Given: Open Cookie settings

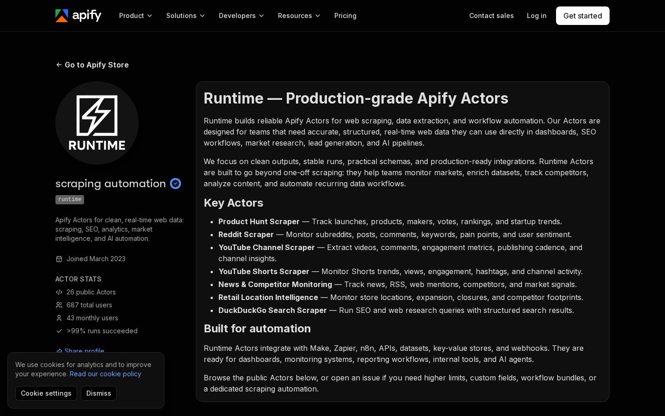Looking at the screenshot, I should tap(46, 393).
